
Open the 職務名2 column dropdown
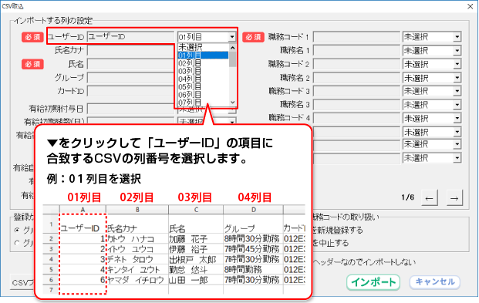tap(457, 78)
